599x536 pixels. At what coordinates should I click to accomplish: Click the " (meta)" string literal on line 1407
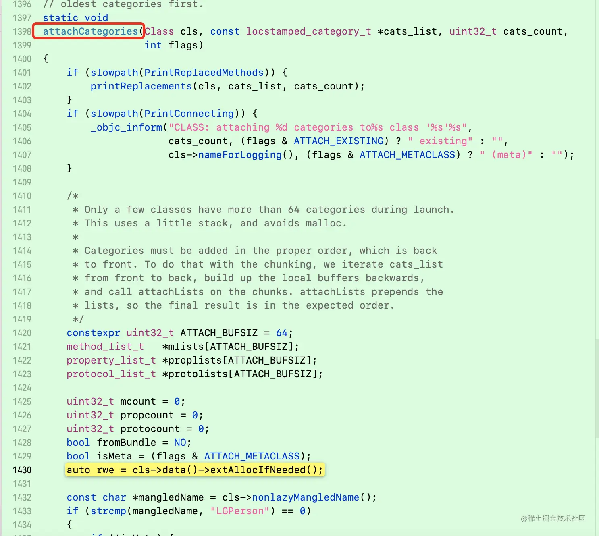tap(506, 155)
